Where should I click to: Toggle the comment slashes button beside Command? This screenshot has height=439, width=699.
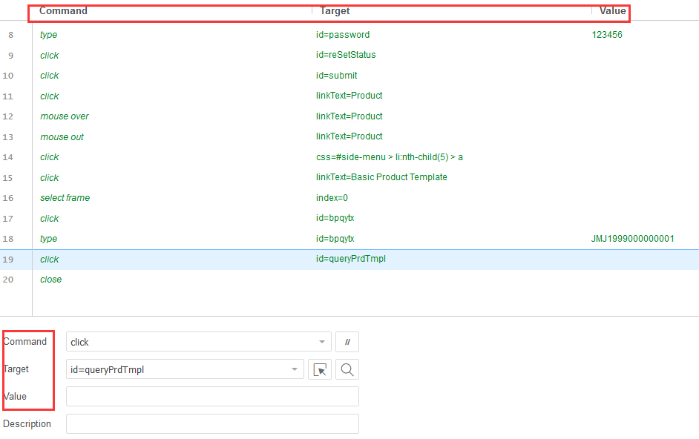tap(347, 342)
